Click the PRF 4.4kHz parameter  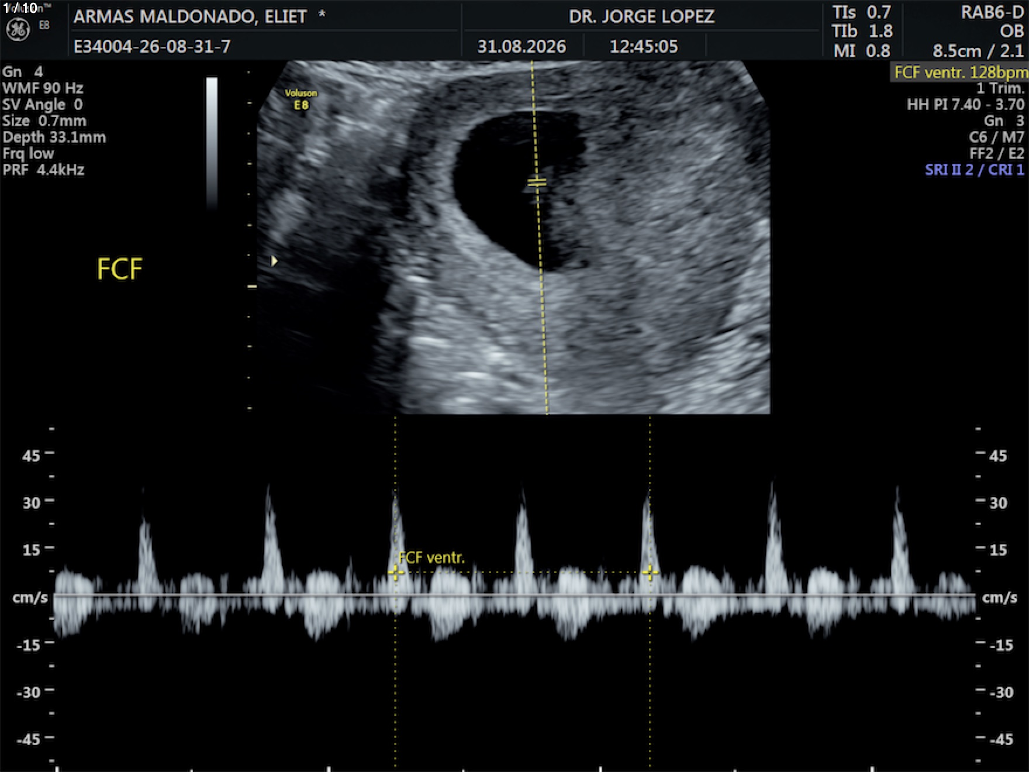click(44, 170)
